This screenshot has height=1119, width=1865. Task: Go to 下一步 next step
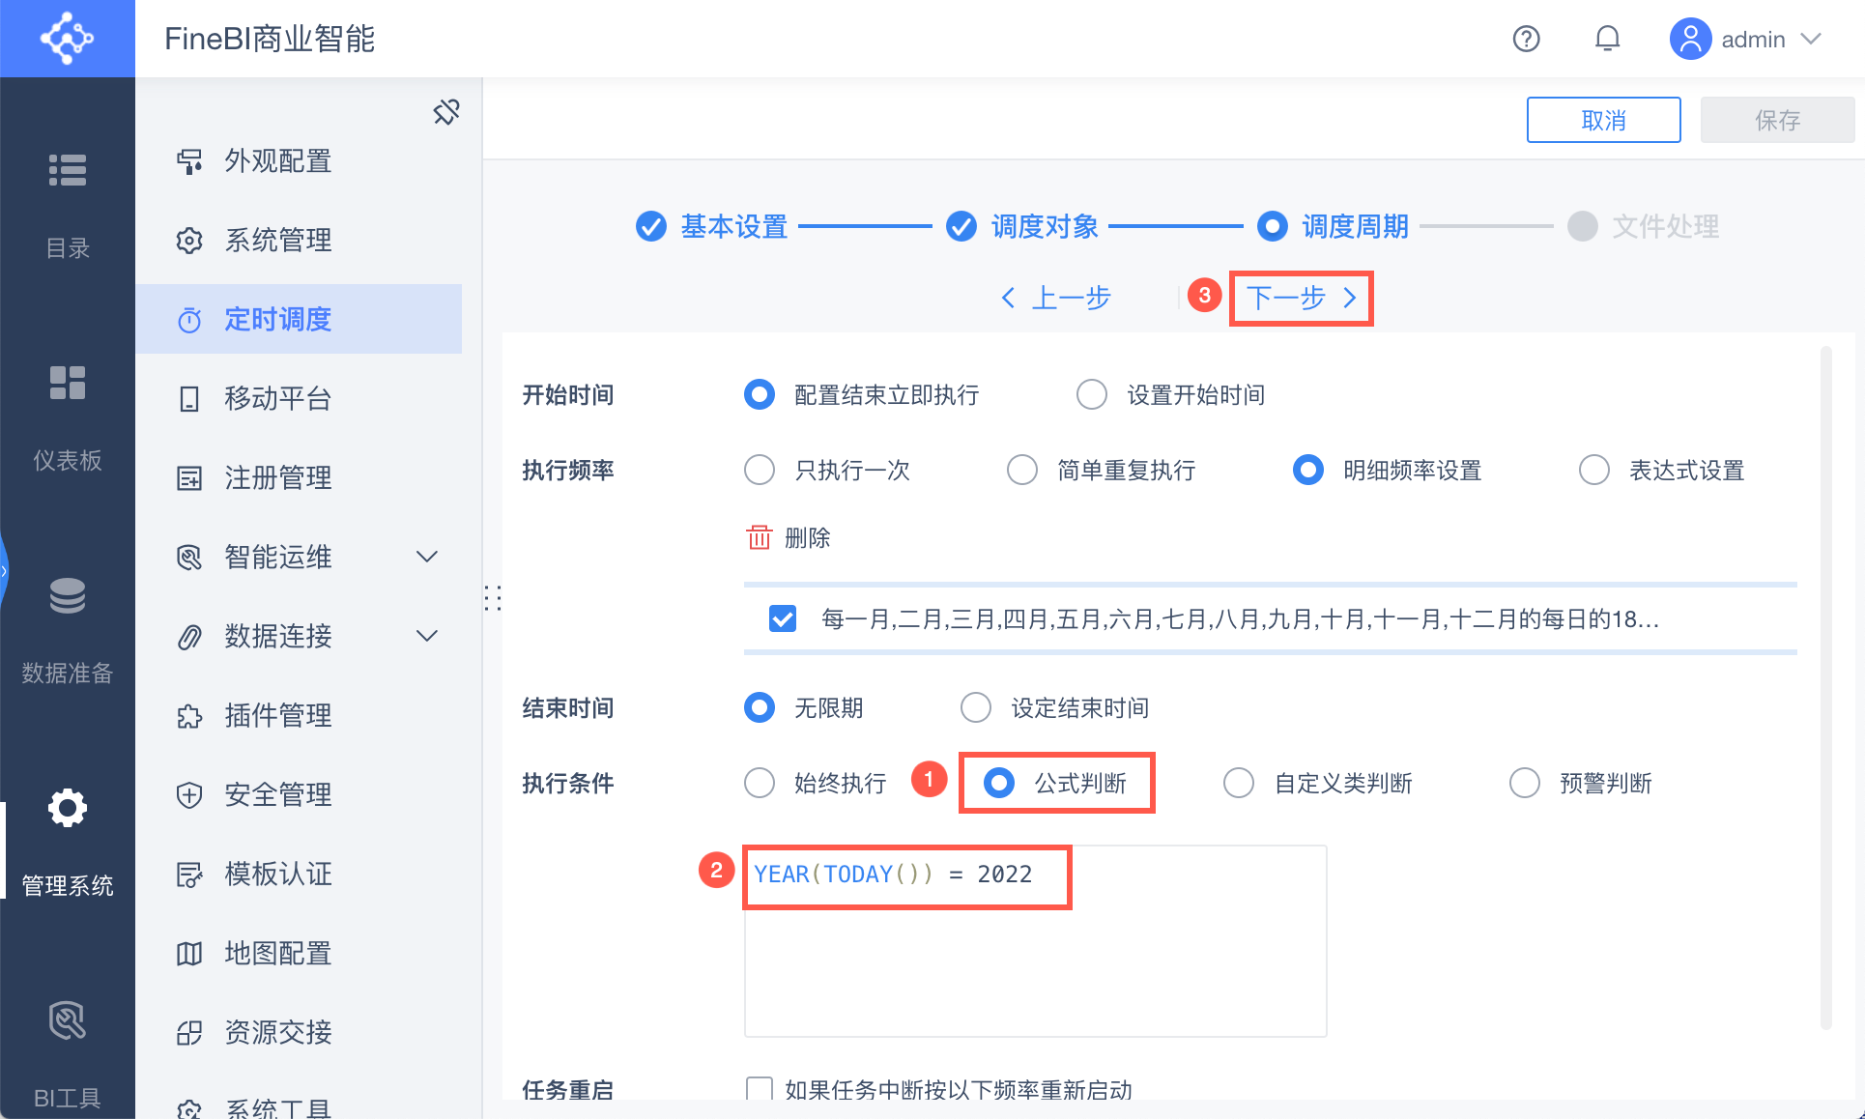(x=1301, y=298)
